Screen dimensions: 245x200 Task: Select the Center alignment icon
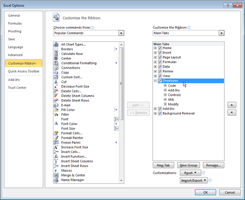pos(56,59)
